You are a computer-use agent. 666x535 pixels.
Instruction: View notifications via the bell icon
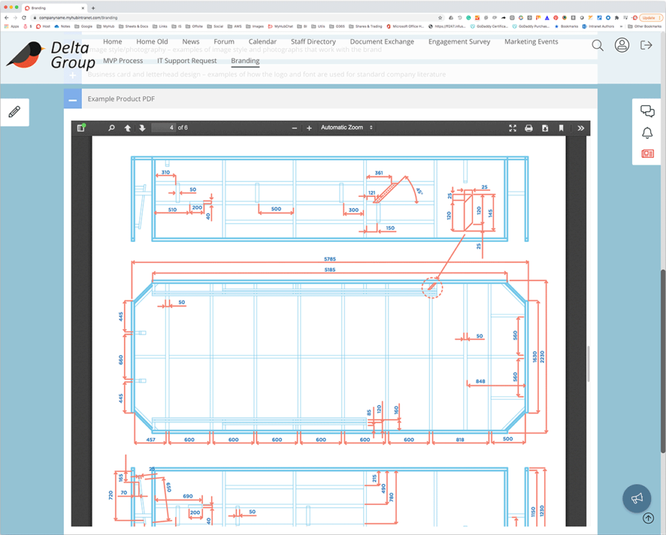click(646, 133)
